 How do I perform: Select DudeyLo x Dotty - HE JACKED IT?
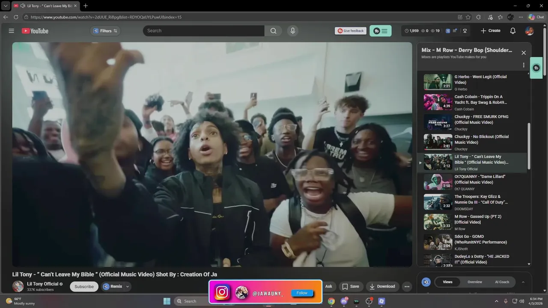(x=472, y=259)
